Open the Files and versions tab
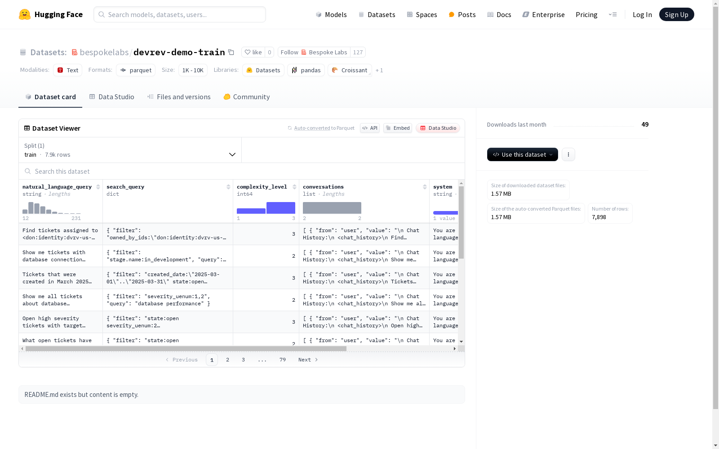 click(179, 97)
